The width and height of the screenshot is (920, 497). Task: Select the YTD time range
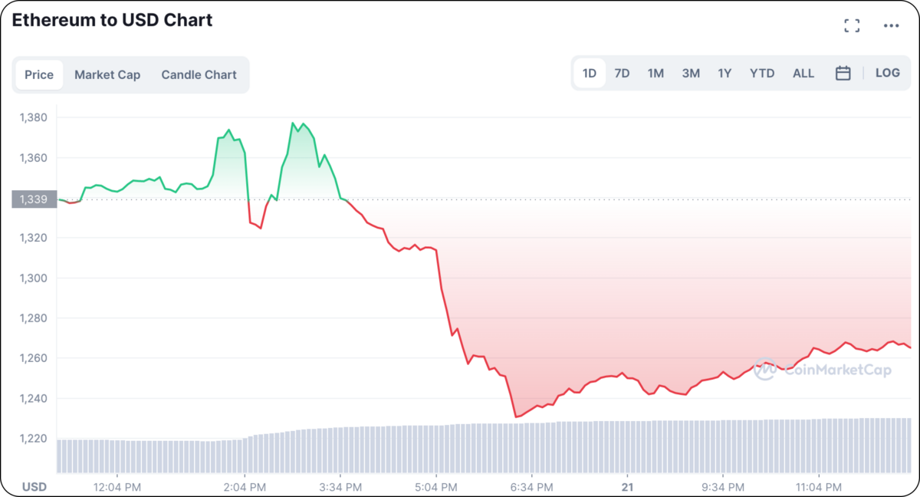[x=762, y=74]
